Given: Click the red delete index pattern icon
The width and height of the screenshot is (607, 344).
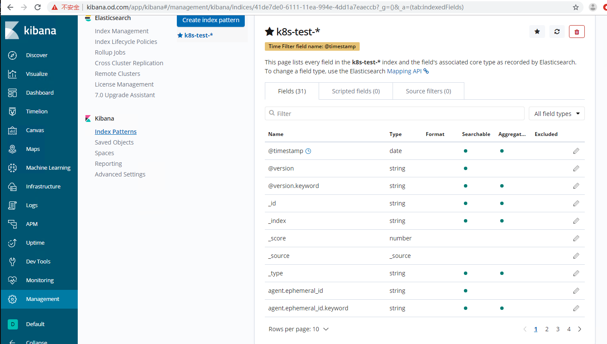Looking at the screenshot, I should tap(577, 32).
